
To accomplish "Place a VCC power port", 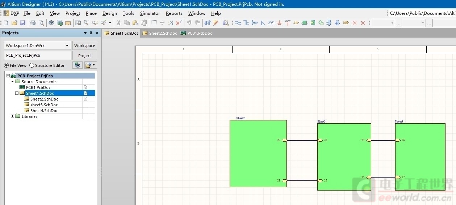I will [288, 23].
